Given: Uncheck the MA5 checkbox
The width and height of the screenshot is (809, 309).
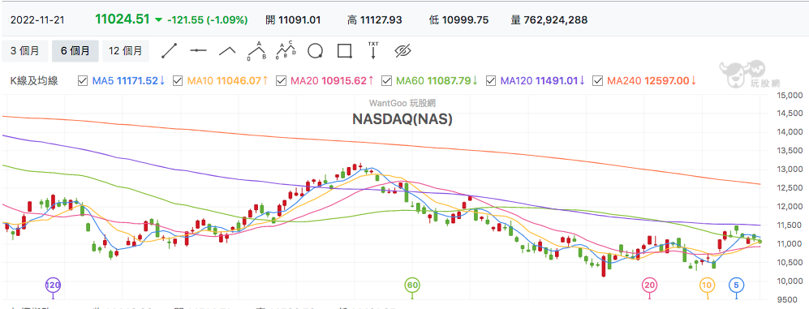Looking at the screenshot, I should click(82, 80).
